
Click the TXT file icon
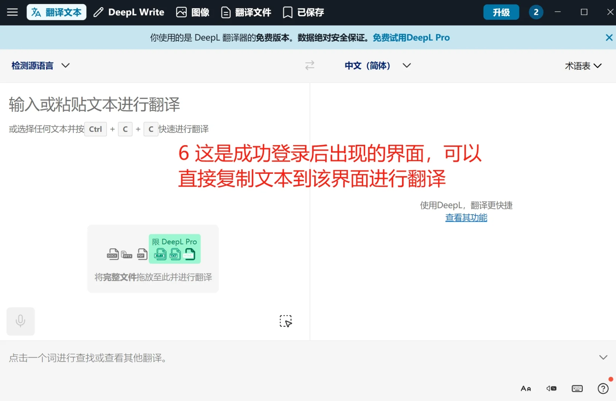click(175, 254)
